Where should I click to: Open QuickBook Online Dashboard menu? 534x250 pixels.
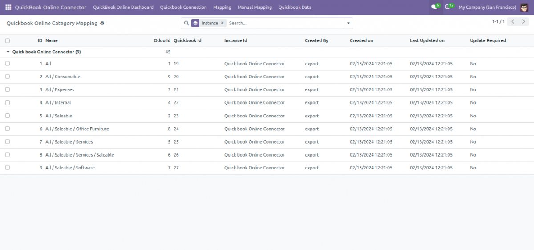[x=123, y=8]
